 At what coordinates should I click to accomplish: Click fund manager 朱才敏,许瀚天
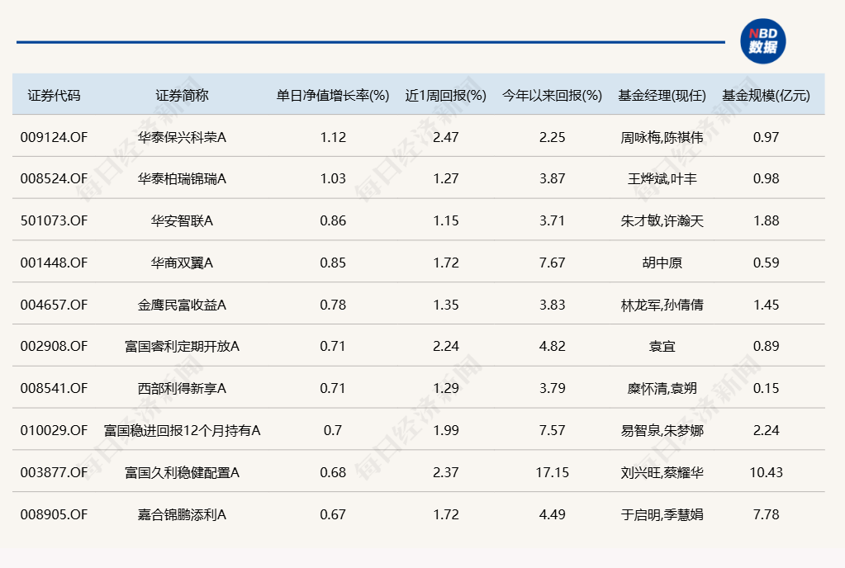coord(662,220)
